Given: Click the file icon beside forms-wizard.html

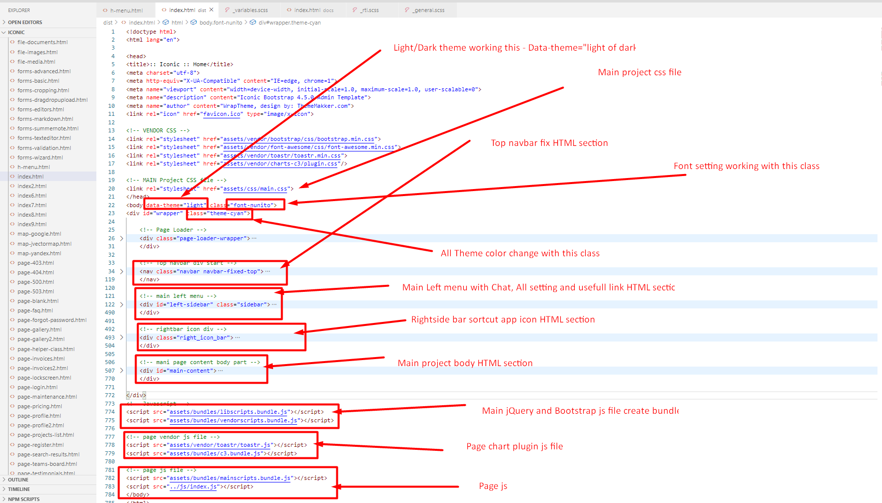Looking at the screenshot, I should (13, 157).
